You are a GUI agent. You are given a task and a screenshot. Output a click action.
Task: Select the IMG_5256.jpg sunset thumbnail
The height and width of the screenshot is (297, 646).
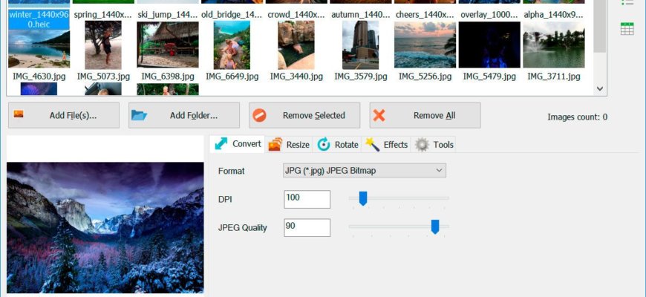[x=425, y=45]
